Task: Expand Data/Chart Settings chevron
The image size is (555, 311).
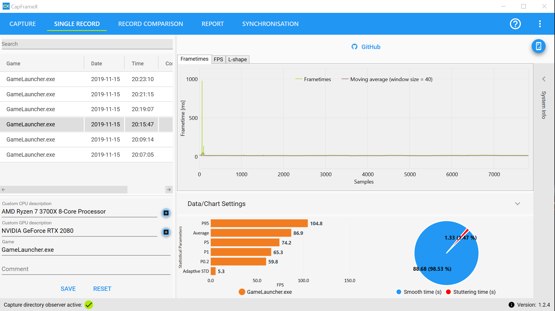Action: [x=518, y=204]
